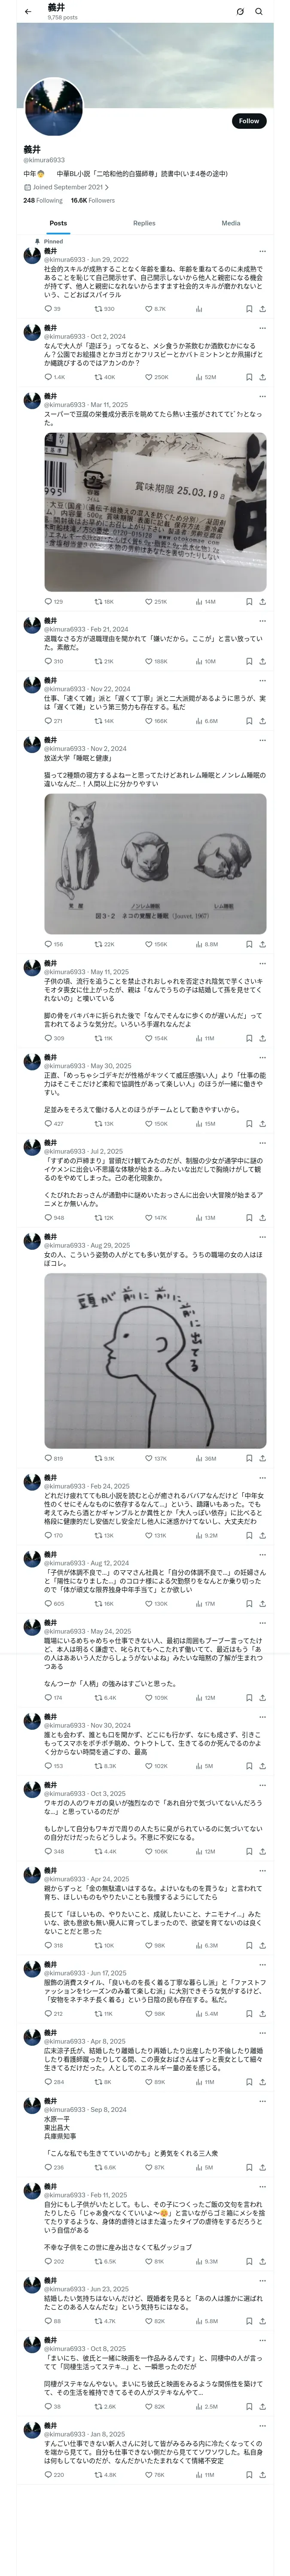Open the 16.6K Followers list

92,200
